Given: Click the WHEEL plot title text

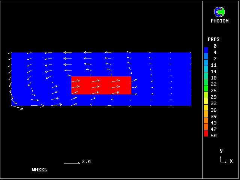Looking at the screenshot, I should click(x=40, y=169).
